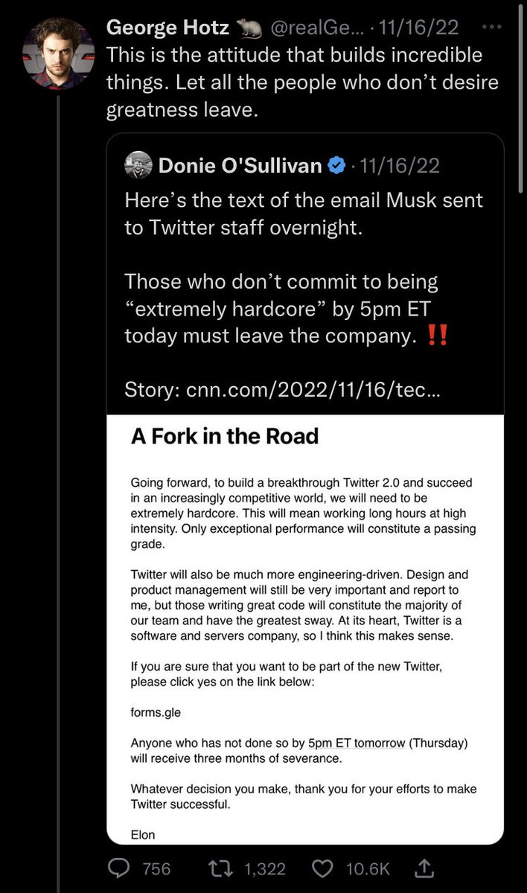Like the tweet with the heart icon
The height and width of the screenshot is (893, 527).
(x=322, y=868)
